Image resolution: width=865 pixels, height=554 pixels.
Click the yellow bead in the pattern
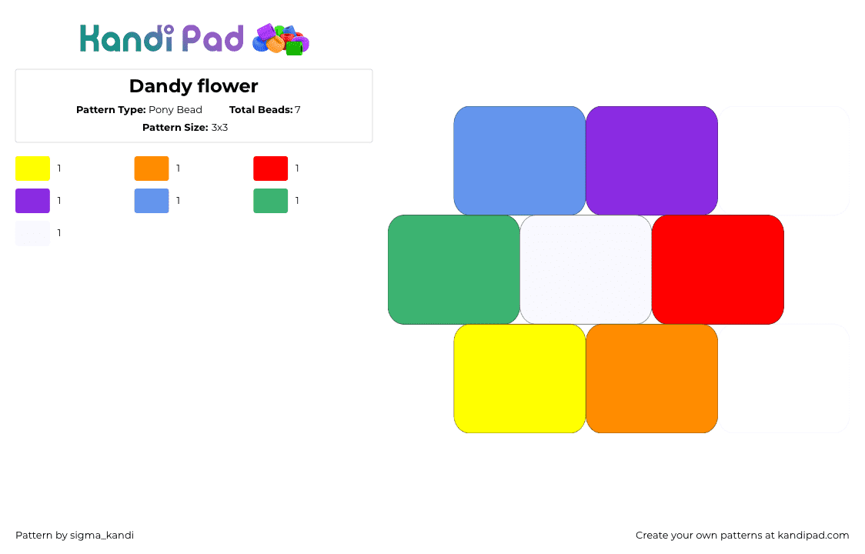[519, 379]
